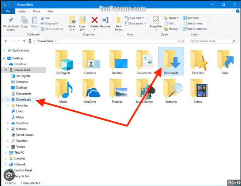Expand the Libraries tree node
Image resolution: width=241 pixels, height=186 pixels.
coord(6,159)
